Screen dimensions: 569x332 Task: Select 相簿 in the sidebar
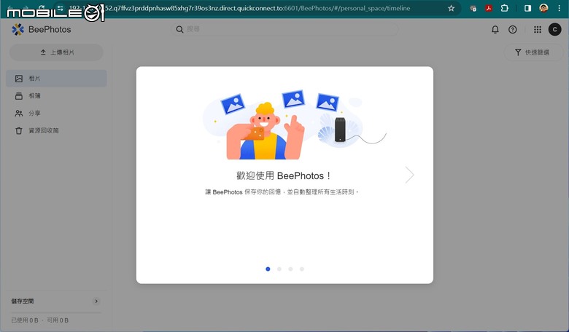(56, 96)
